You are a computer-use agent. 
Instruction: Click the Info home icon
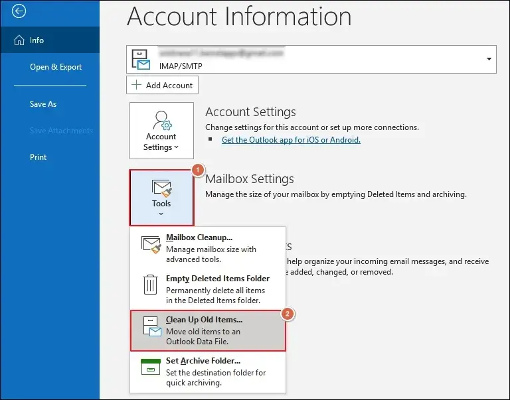[x=19, y=40]
